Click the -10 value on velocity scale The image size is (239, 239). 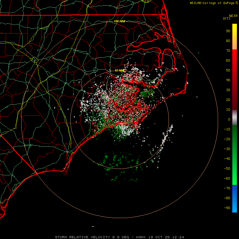point(227,129)
